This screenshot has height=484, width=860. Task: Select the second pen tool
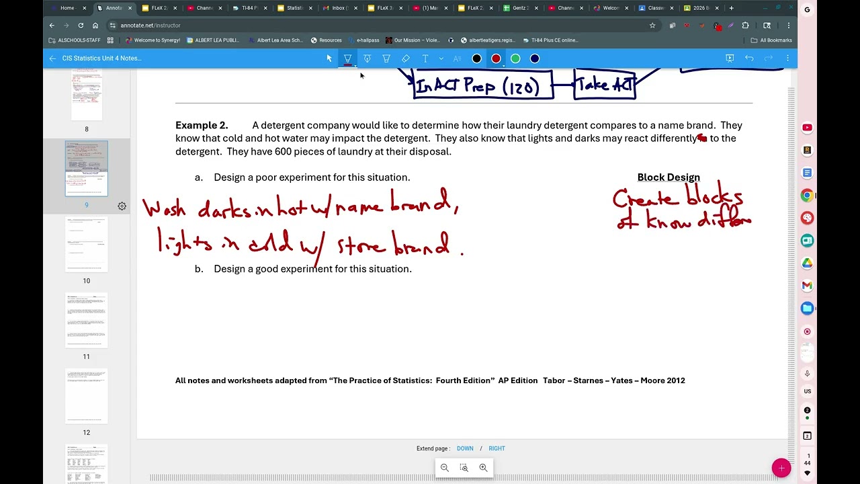(367, 58)
